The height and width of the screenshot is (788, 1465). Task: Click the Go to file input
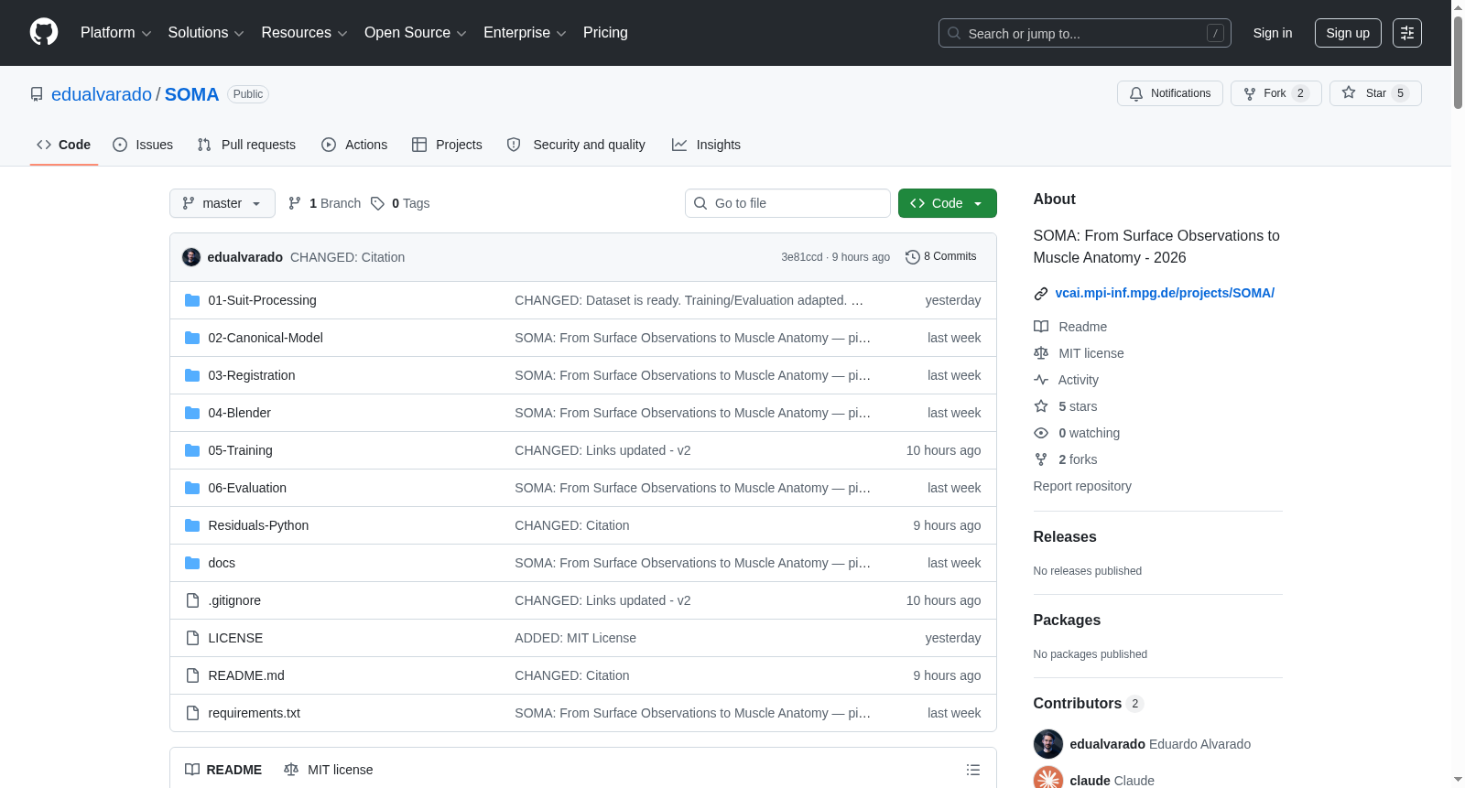coord(787,203)
